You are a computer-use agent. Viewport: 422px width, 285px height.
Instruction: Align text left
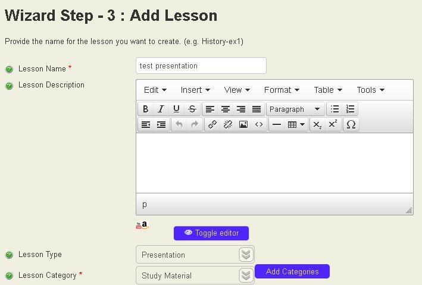210,109
